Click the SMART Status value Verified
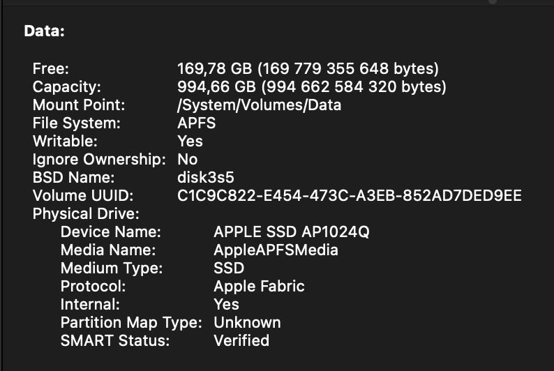The height and width of the screenshot is (371, 554). pos(241,340)
